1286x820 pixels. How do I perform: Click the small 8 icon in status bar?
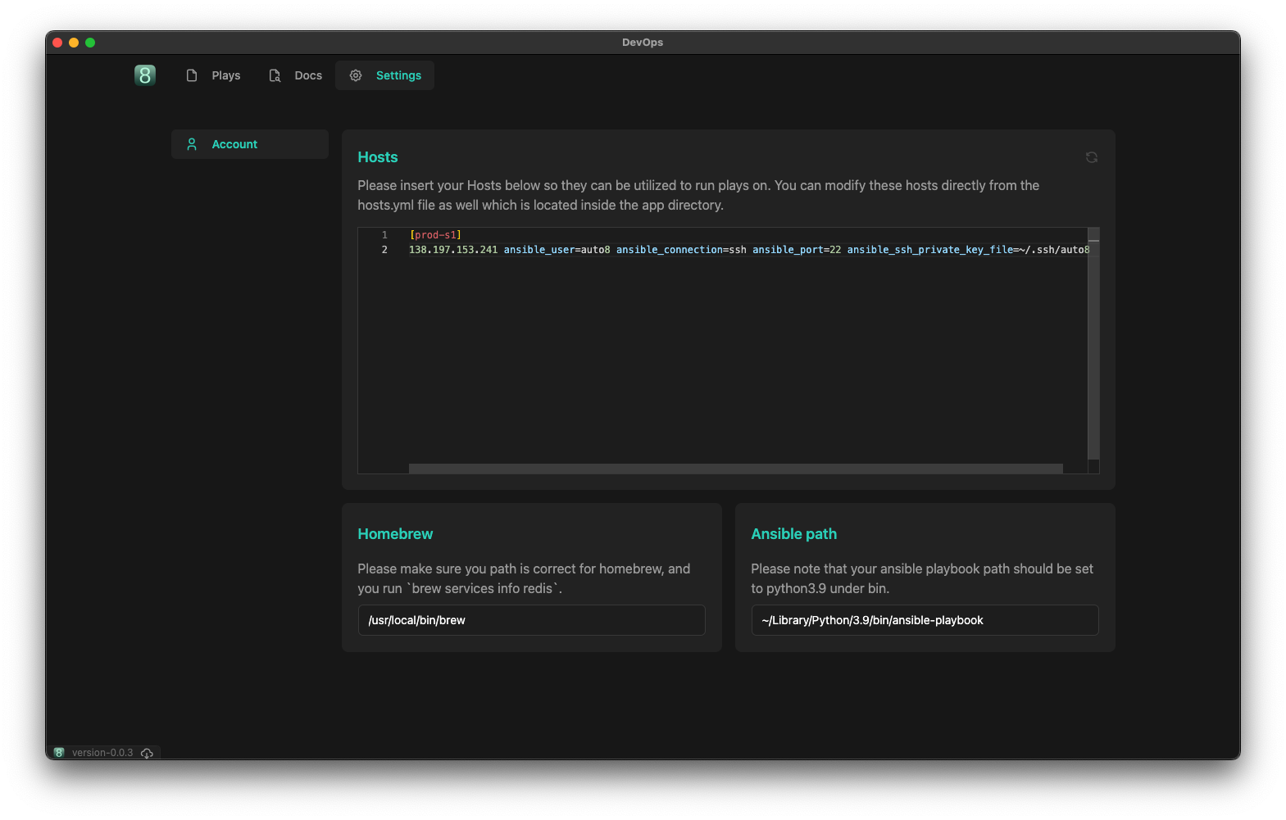pos(59,753)
